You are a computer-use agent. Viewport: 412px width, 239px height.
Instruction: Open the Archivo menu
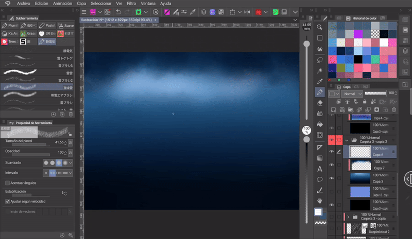23,4
